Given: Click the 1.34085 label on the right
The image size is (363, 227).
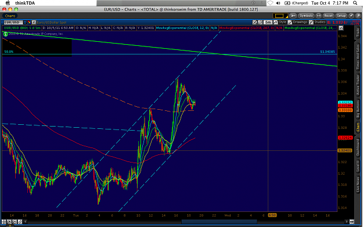Looking at the screenshot, I should pyautogui.click(x=328, y=52).
